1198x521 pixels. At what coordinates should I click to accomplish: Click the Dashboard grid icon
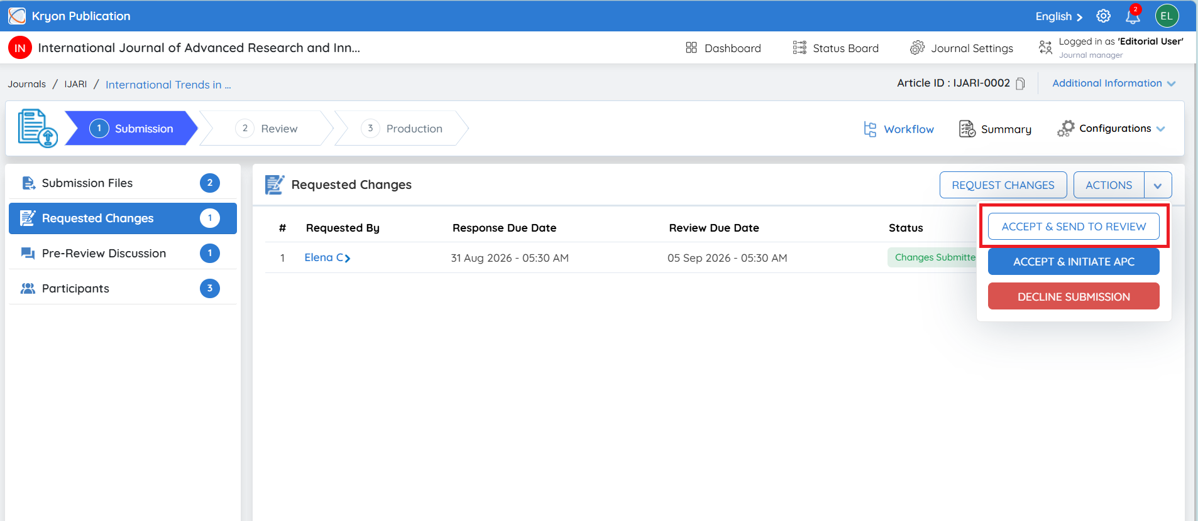[691, 48]
